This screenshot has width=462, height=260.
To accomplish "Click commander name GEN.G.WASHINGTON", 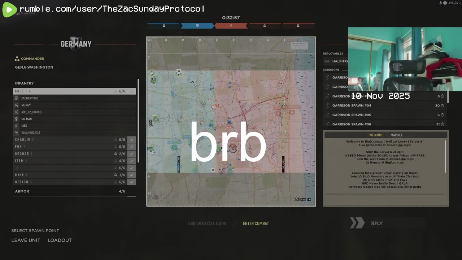I will coord(34,67).
